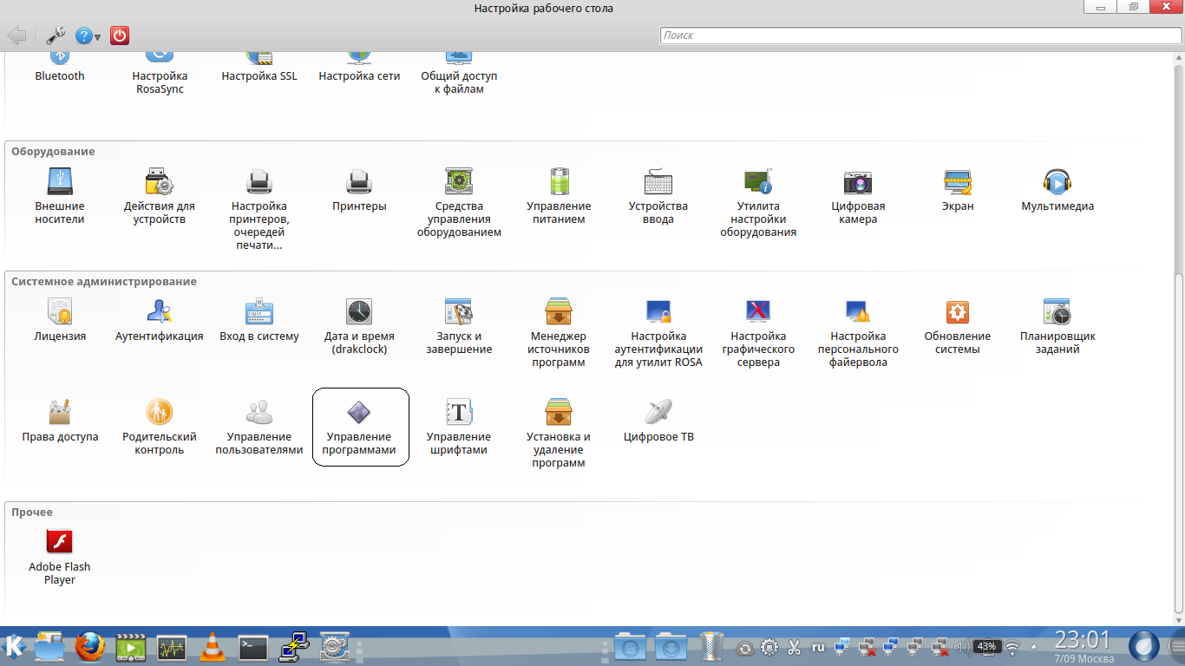Open Вход в систему settings
The image size is (1185, 666).
pos(259,320)
